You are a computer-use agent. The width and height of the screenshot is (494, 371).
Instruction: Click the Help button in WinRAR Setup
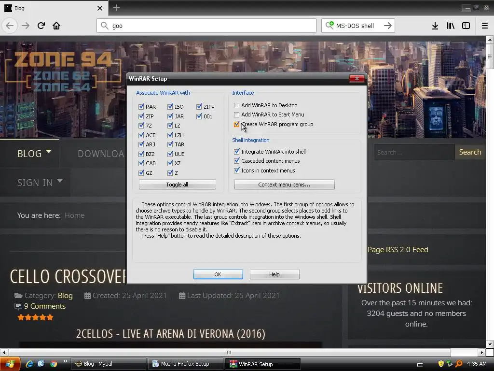coord(274,274)
